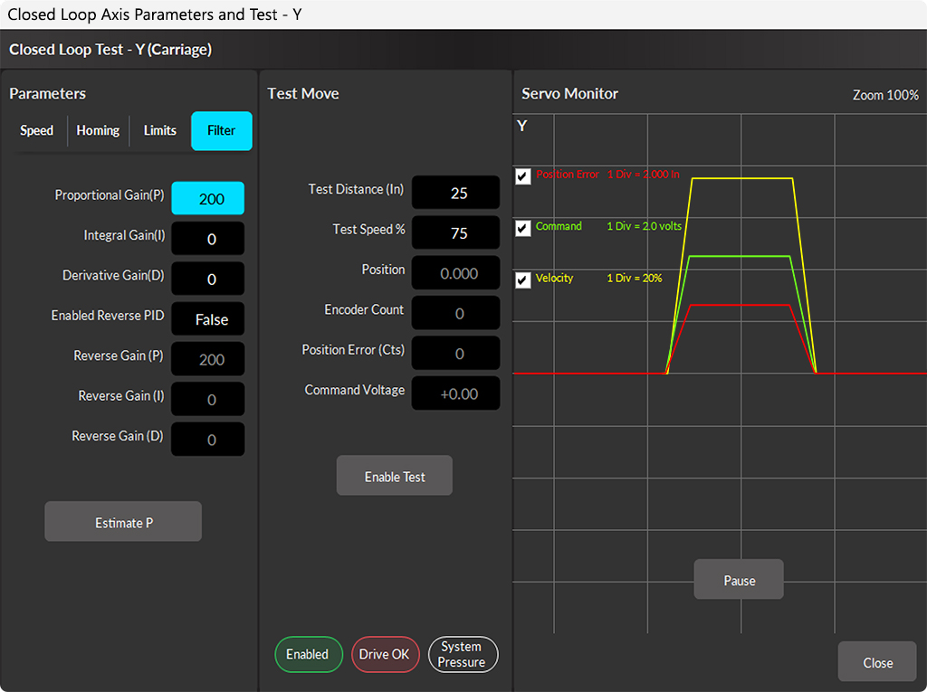Click the Close button
The height and width of the screenshot is (692, 927).
(x=877, y=662)
